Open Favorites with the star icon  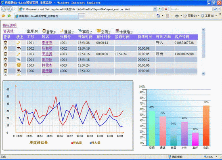3,16
